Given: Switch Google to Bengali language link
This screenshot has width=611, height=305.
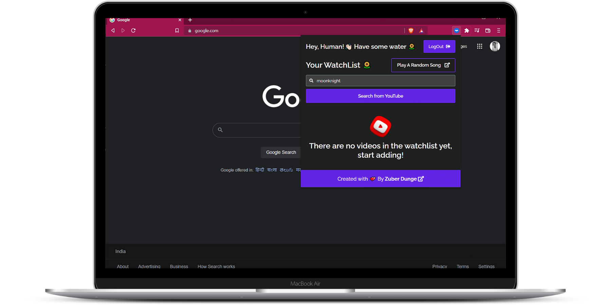Looking at the screenshot, I should 272,170.
